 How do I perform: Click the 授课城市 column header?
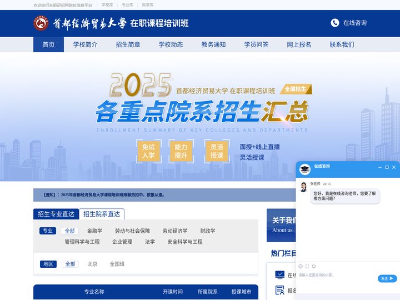[241, 292]
